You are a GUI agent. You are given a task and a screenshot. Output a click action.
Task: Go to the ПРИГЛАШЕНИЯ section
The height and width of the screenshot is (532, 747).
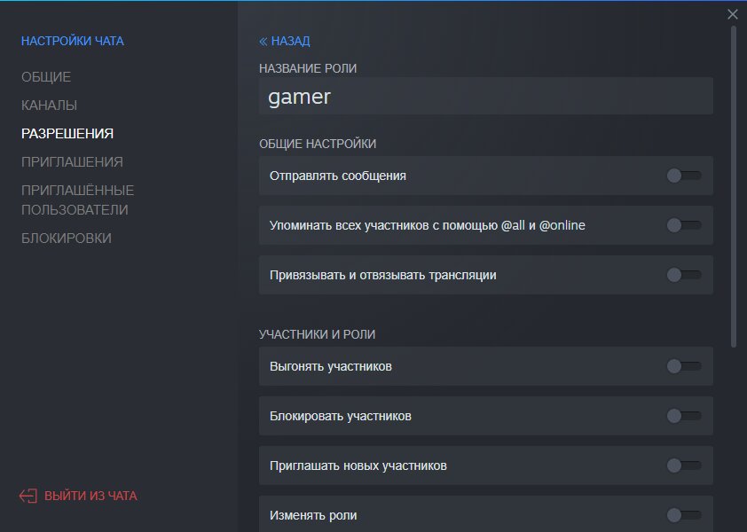(72, 162)
